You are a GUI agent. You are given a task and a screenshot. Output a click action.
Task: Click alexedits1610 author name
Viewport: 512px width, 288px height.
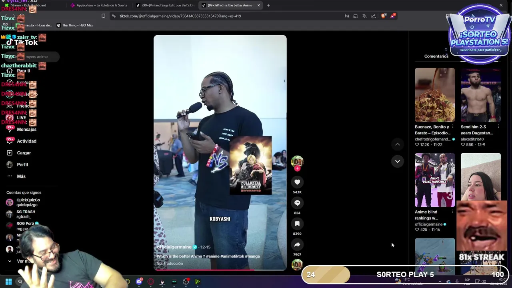[472, 139]
